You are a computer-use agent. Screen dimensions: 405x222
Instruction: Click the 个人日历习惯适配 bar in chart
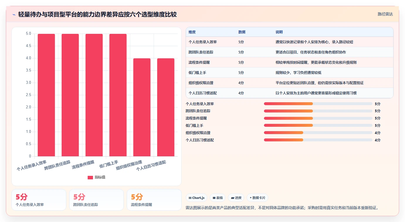(166, 107)
